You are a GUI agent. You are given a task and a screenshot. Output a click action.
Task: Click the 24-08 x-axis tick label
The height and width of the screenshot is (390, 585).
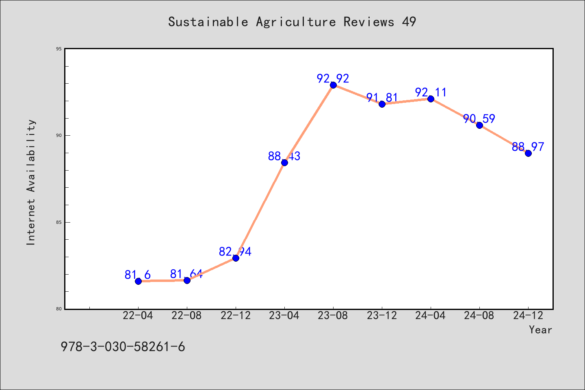click(x=479, y=316)
